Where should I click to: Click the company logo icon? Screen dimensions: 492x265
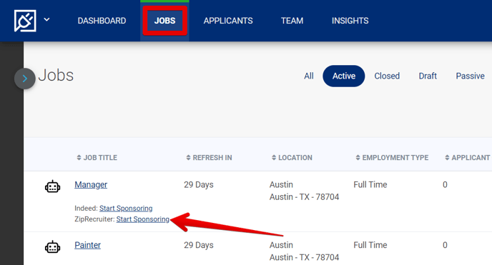[25, 21]
